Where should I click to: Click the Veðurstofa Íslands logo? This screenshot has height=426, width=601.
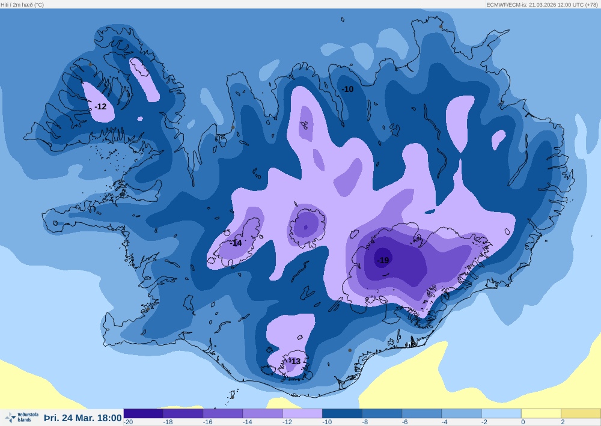[x=22, y=417]
